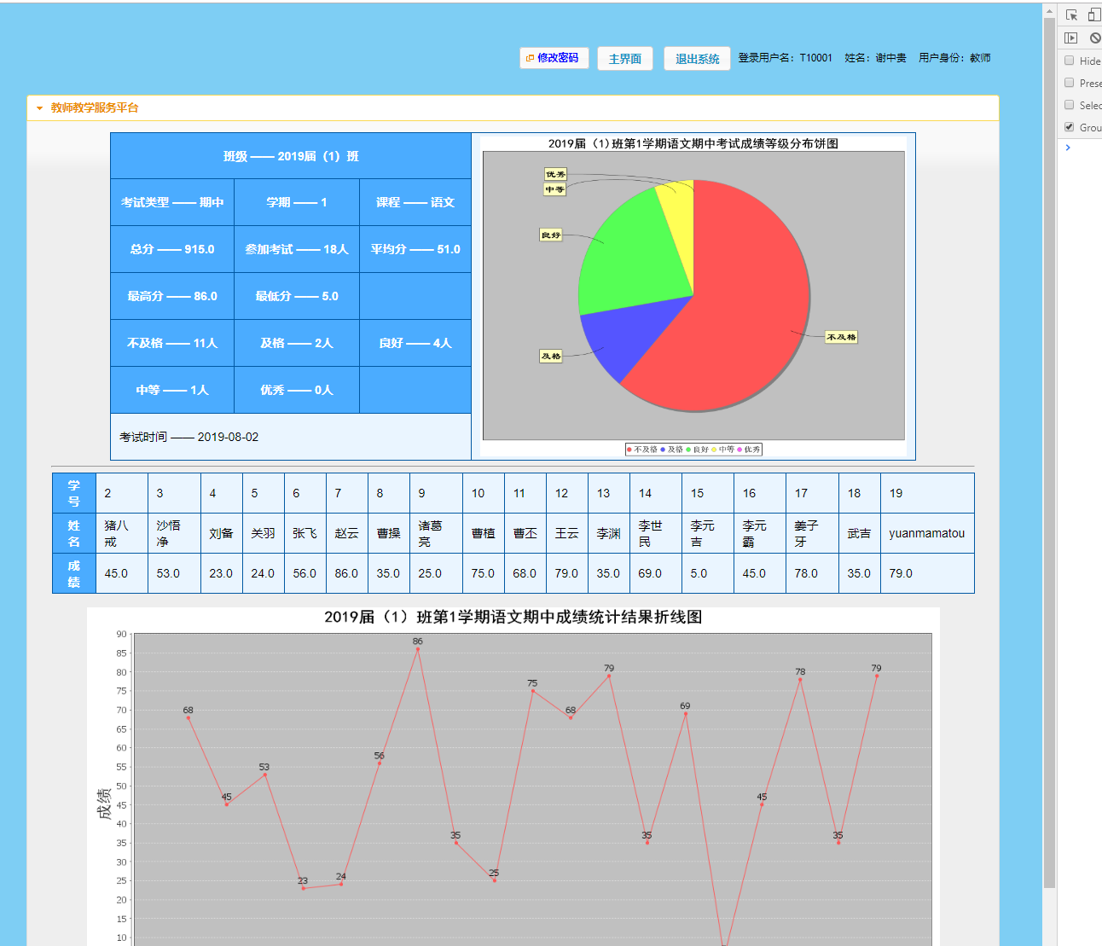Click the 学期 —— 1 cell
The height and width of the screenshot is (946, 1102).
click(x=297, y=202)
